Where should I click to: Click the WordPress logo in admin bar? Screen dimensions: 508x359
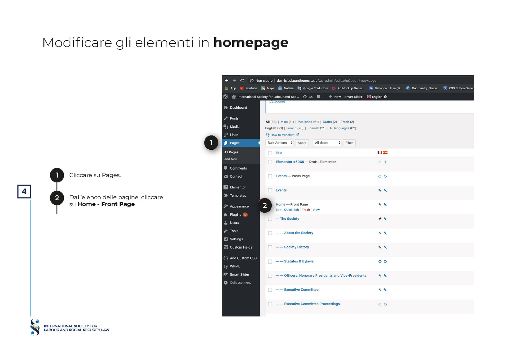point(225,97)
